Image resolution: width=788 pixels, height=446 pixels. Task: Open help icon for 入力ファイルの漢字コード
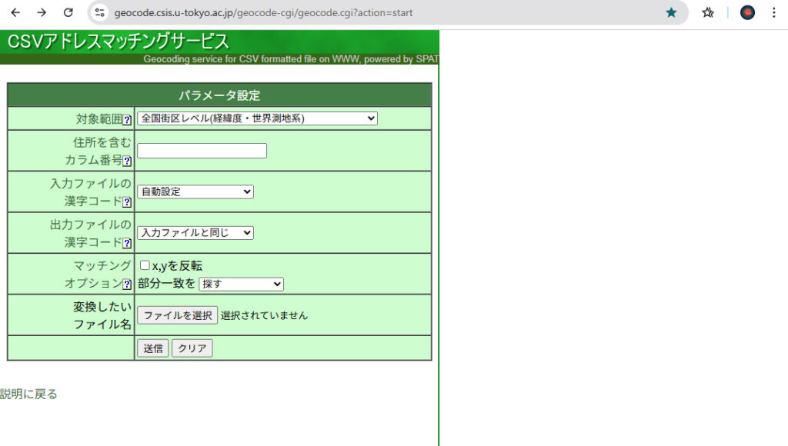pos(127,202)
